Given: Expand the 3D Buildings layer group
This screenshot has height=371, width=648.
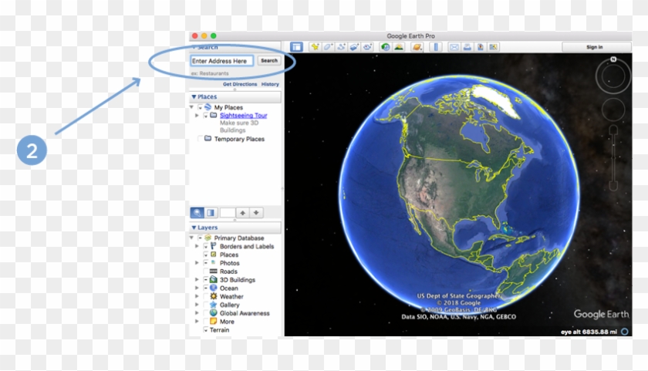Looking at the screenshot, I should click(x=197, y=280).
